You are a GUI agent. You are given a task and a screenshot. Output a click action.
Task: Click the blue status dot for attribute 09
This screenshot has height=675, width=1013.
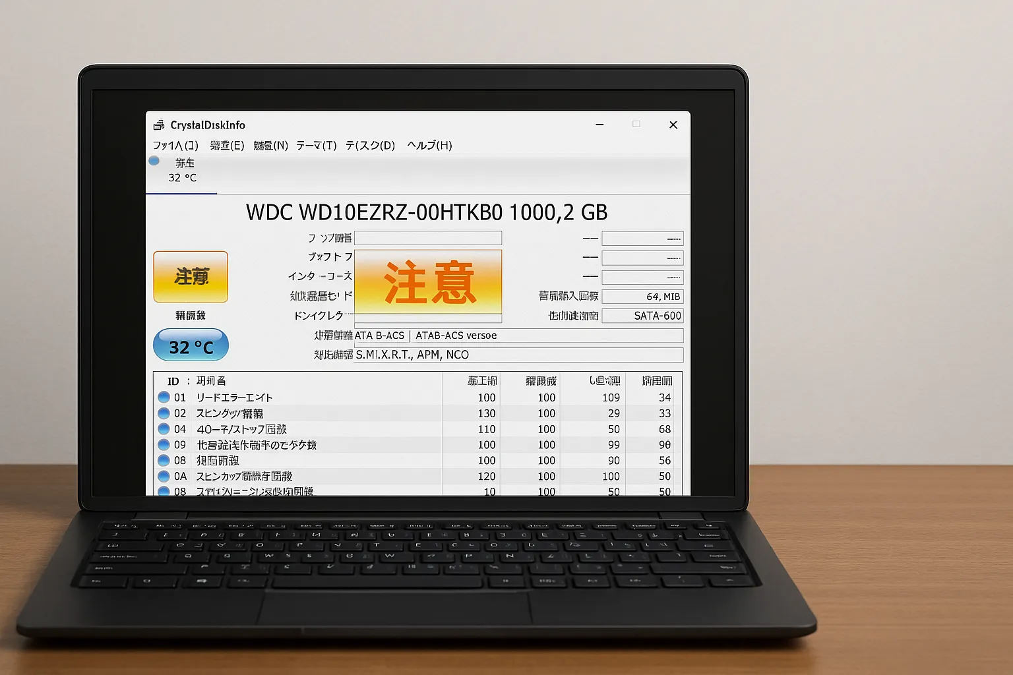click(164, 445)
